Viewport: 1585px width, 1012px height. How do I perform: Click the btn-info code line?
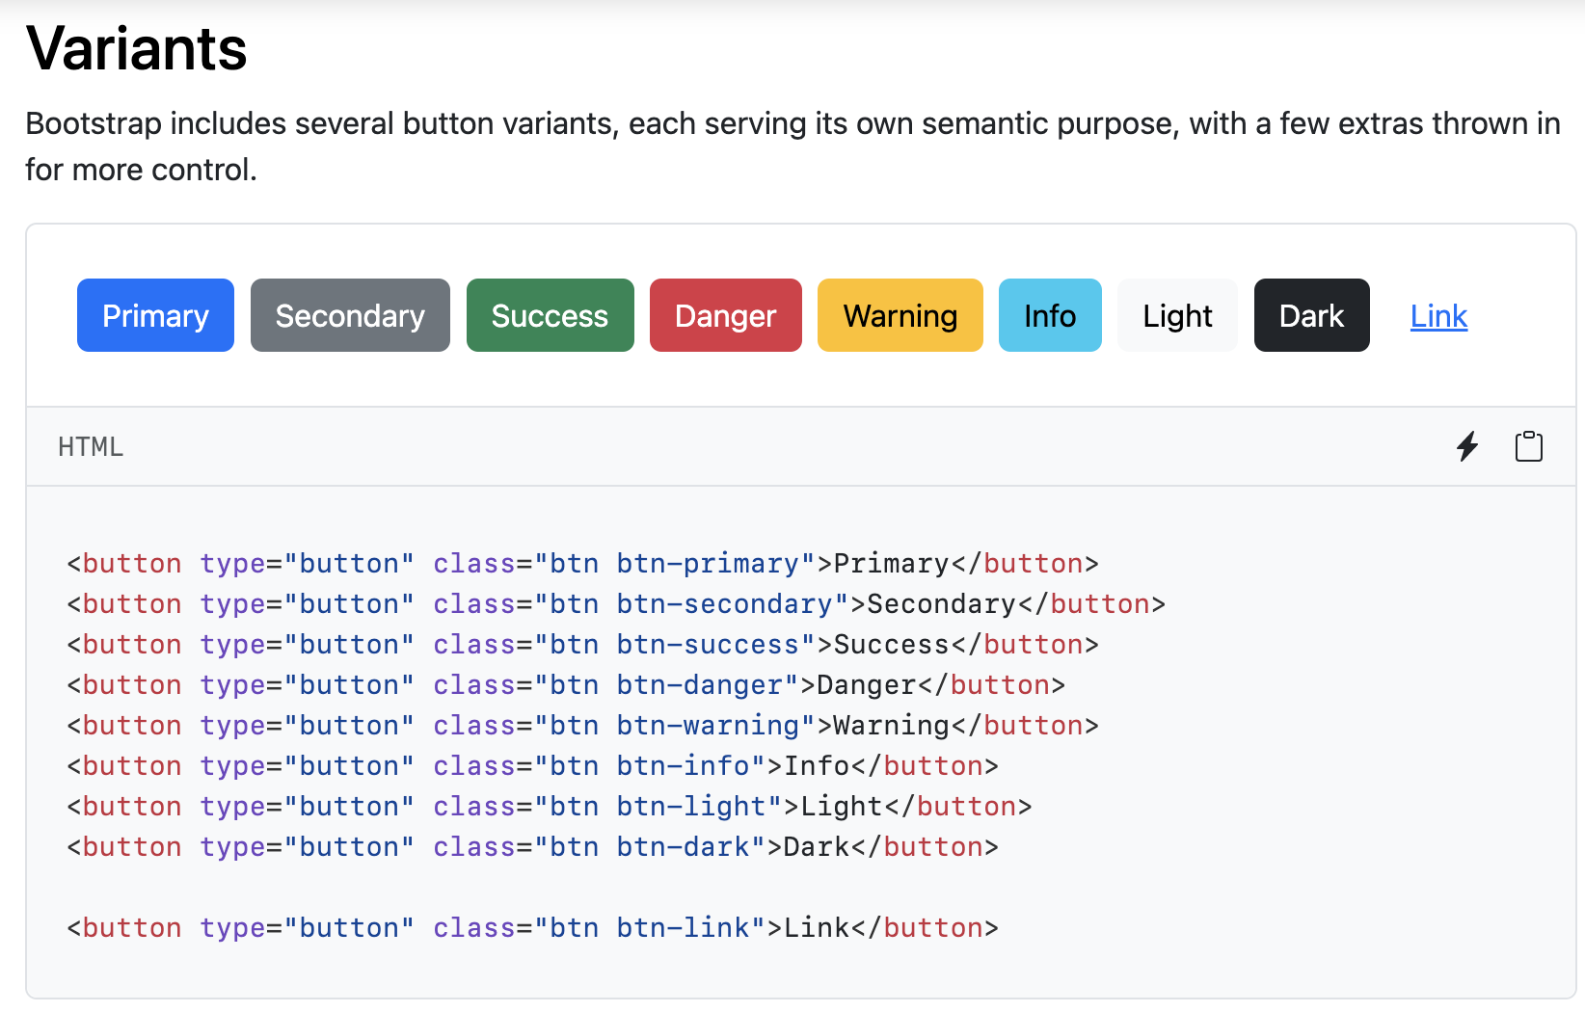[x=532, y=766]
